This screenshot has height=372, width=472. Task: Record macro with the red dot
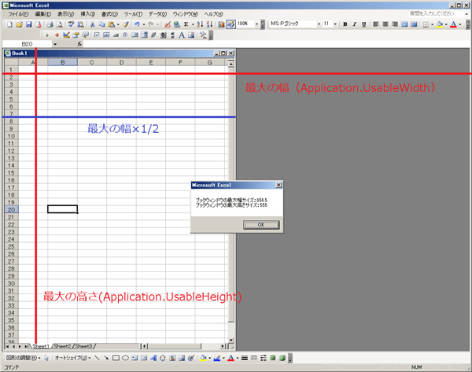pyautogui.click(x=57, y=35)
